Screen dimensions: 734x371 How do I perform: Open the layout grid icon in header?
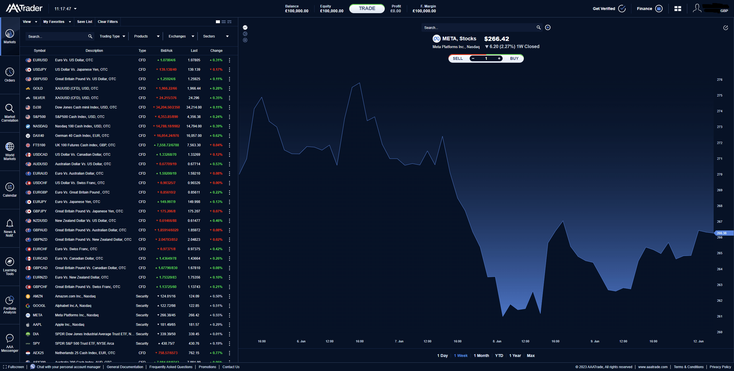tap(678, 9)
